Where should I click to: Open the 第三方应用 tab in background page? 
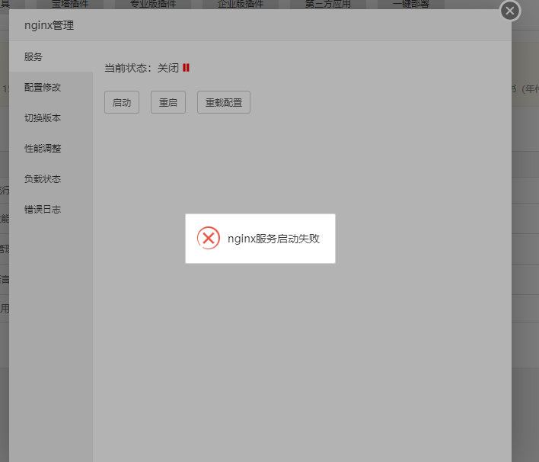click(x=328, y=4)
